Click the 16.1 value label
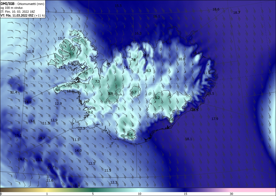The height and width of the screenshot is (196, 276). 157,16
